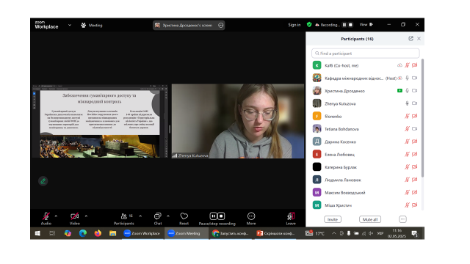Viewport: 470px width, 264px height.
Task: Open the View layout menu
Action: [x=366, y=24]
